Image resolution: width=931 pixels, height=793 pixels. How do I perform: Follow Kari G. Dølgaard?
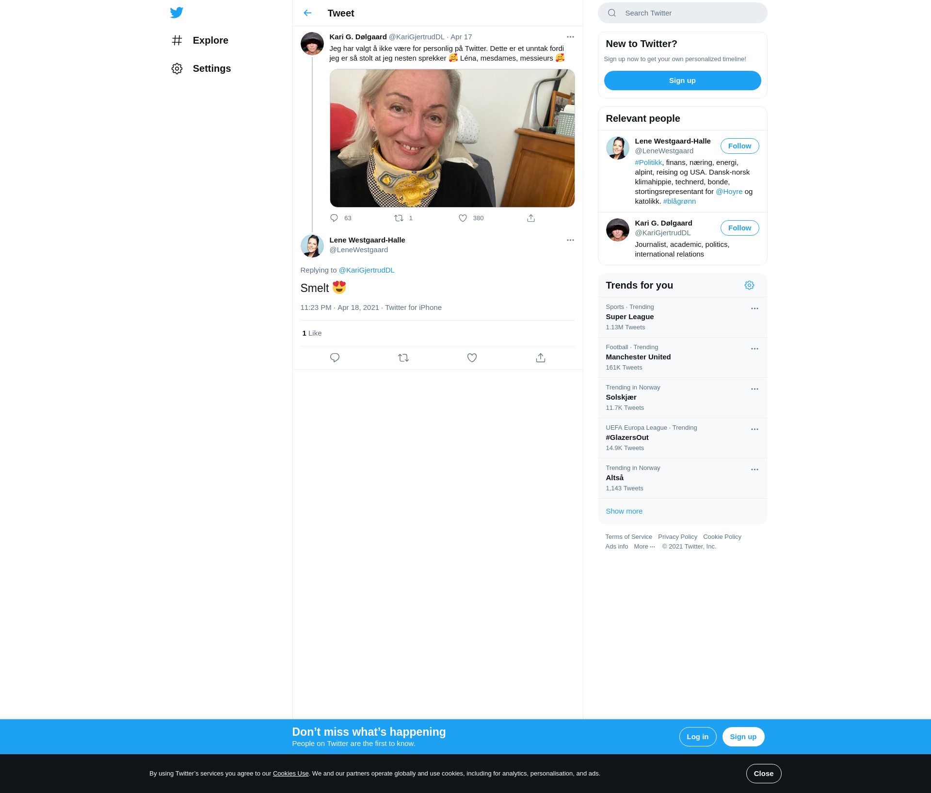click(739, 228)
